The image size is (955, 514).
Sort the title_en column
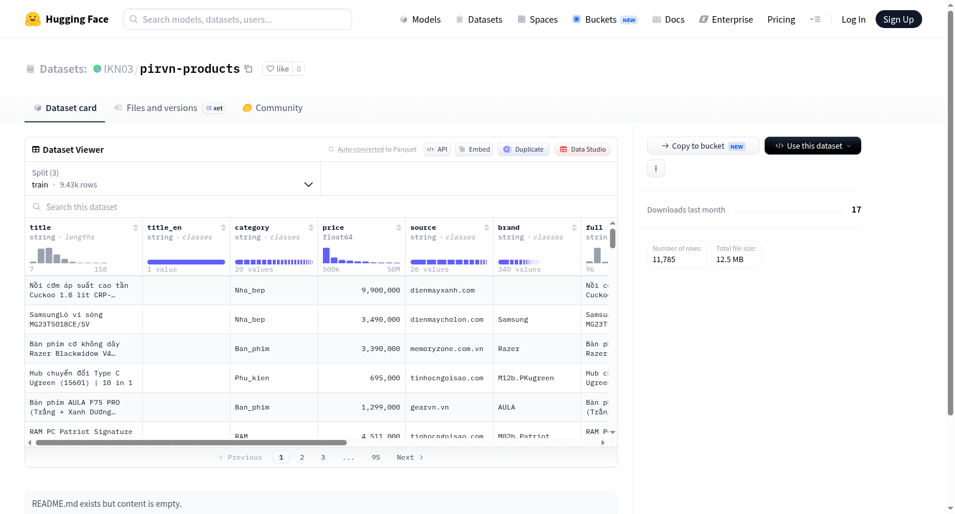click(223, 227)
